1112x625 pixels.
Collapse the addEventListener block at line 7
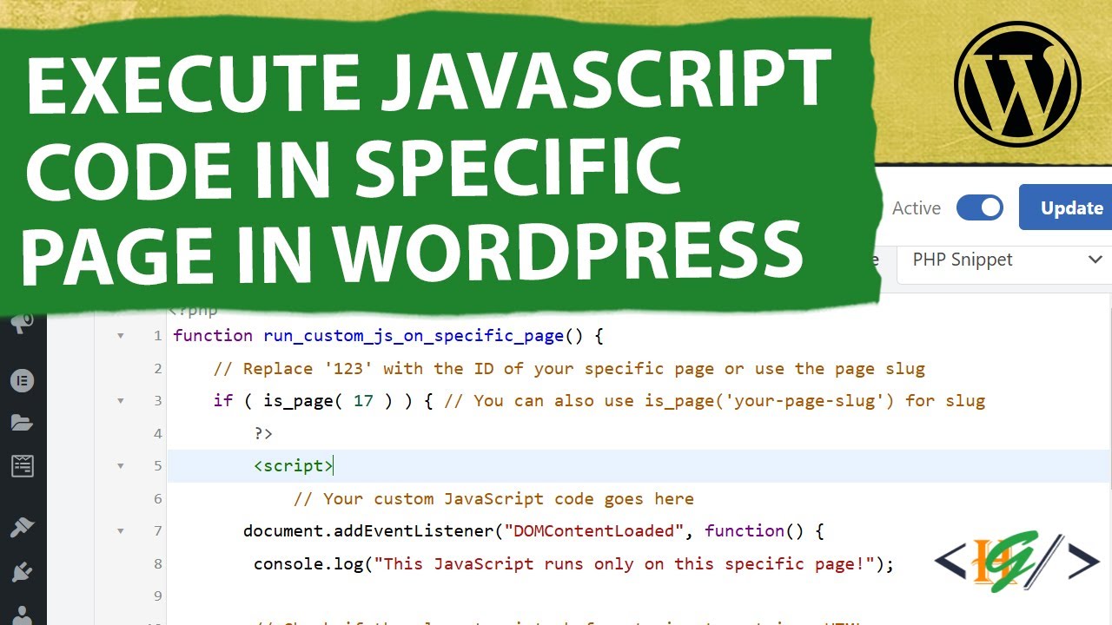(x=121, y=531)
